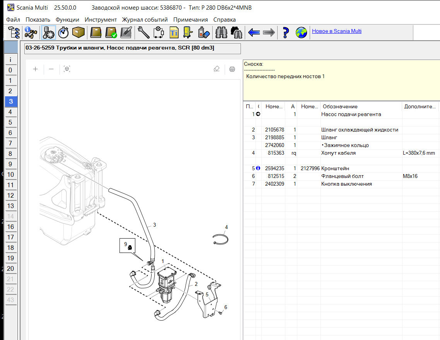Select main group button 16
Screen dimensions: 440x340
coord(11,227)
